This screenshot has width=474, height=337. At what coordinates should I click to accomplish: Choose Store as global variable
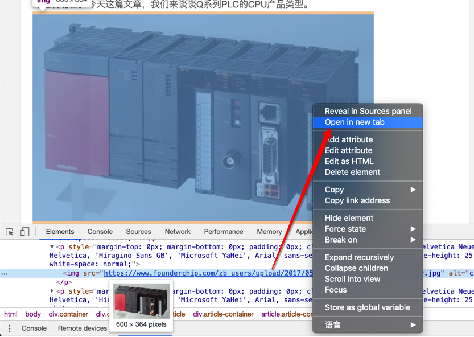click(x=368, y=307)
